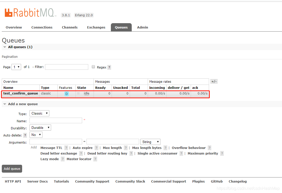Open the argument type String dropdown
Screen dimensions: 282x193
150,142
